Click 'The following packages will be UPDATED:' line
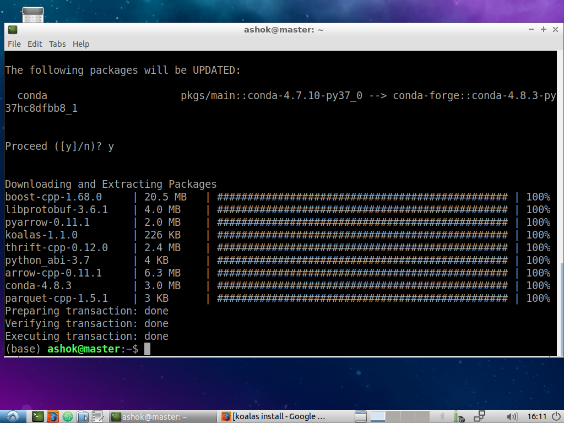The height and width of the screenshot is (423, 564). [x=123, y=70]
